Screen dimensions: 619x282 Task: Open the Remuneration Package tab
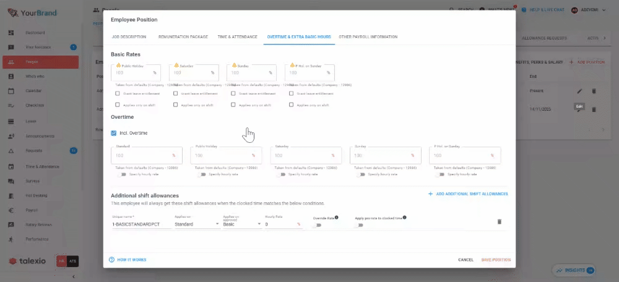183,36
